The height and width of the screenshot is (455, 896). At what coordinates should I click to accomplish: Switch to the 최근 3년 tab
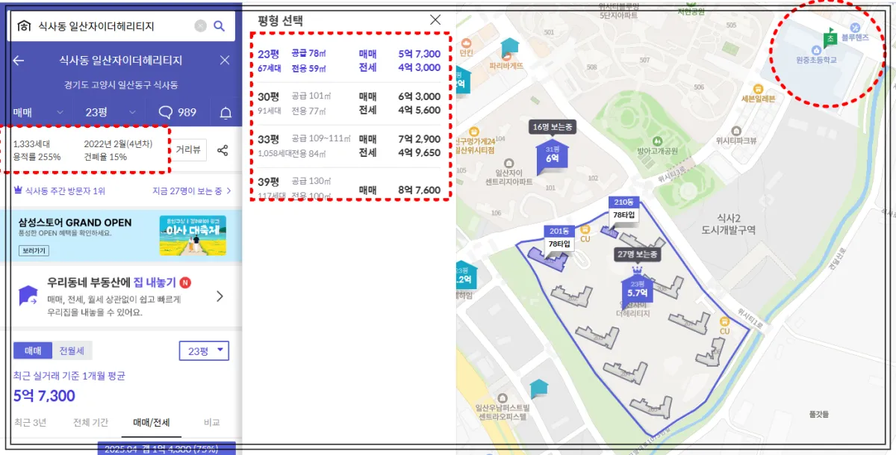tap(31, 422)
